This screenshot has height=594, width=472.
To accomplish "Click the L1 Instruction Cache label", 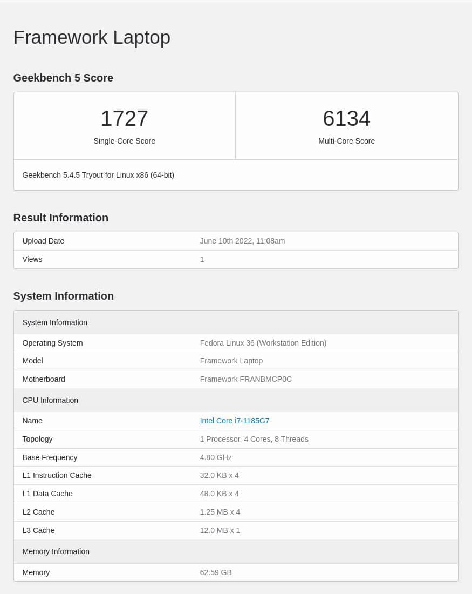I will coord(57,475).
